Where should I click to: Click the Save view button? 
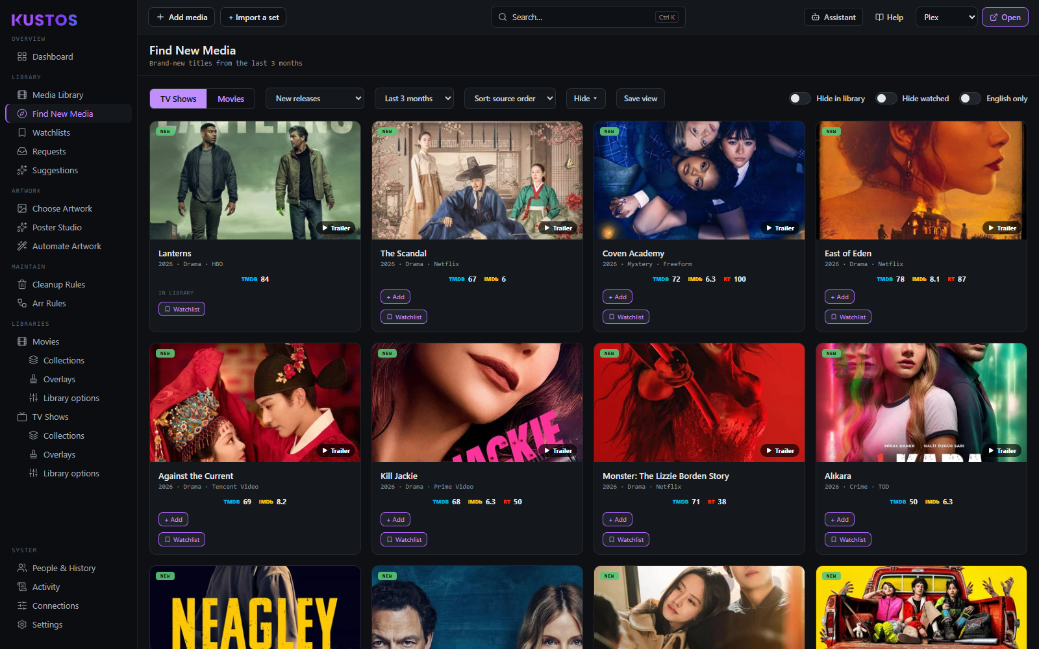(640, 98)
